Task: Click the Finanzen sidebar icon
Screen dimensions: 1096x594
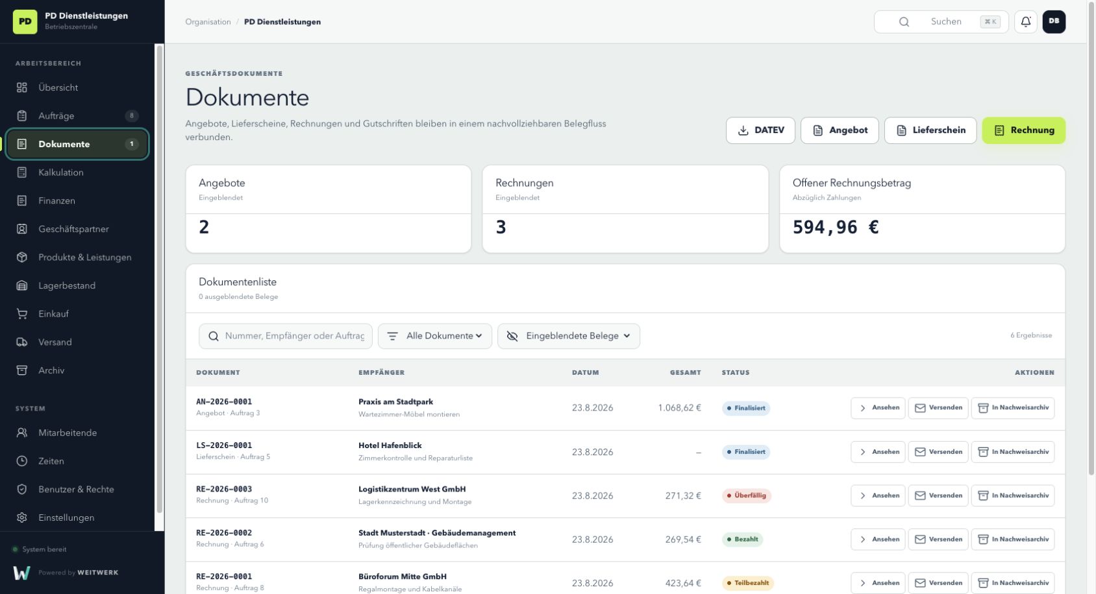Action: pyautogui.click(x=22, y=200)
